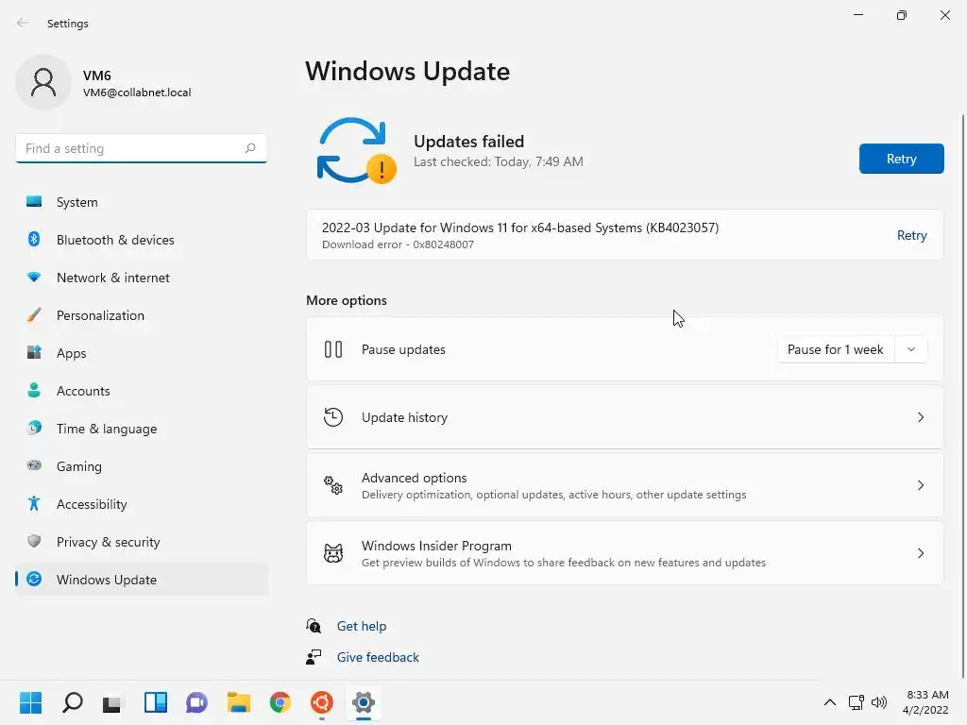
Task: Select Windows Update label in sidebar
Action: click(x=106, y=580)
